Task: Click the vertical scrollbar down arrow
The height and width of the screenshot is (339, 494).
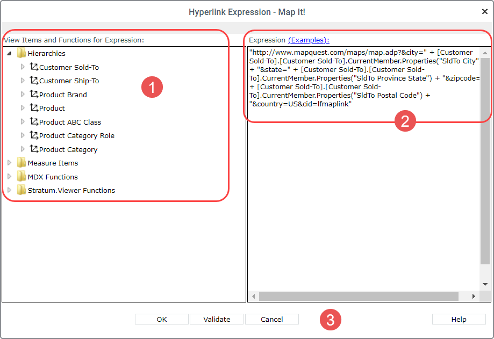Action: [485, 284]
